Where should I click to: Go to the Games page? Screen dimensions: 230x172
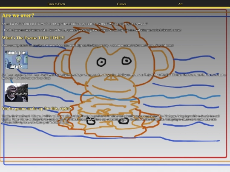point(121,4)
